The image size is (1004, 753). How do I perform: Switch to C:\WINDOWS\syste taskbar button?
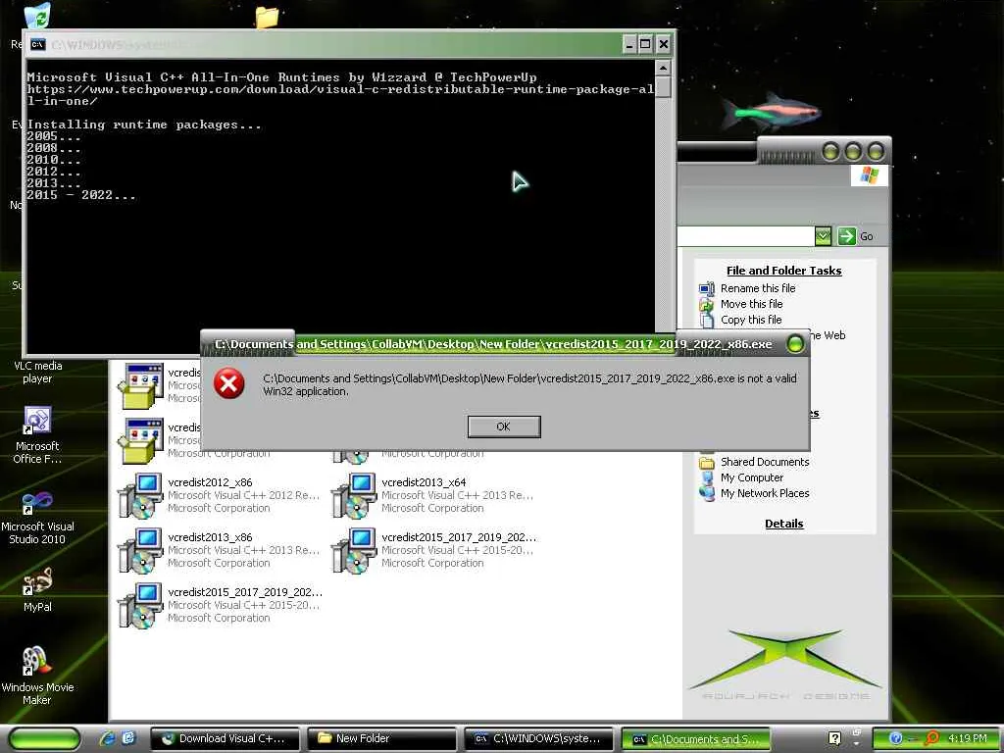(x=539, y=738)
